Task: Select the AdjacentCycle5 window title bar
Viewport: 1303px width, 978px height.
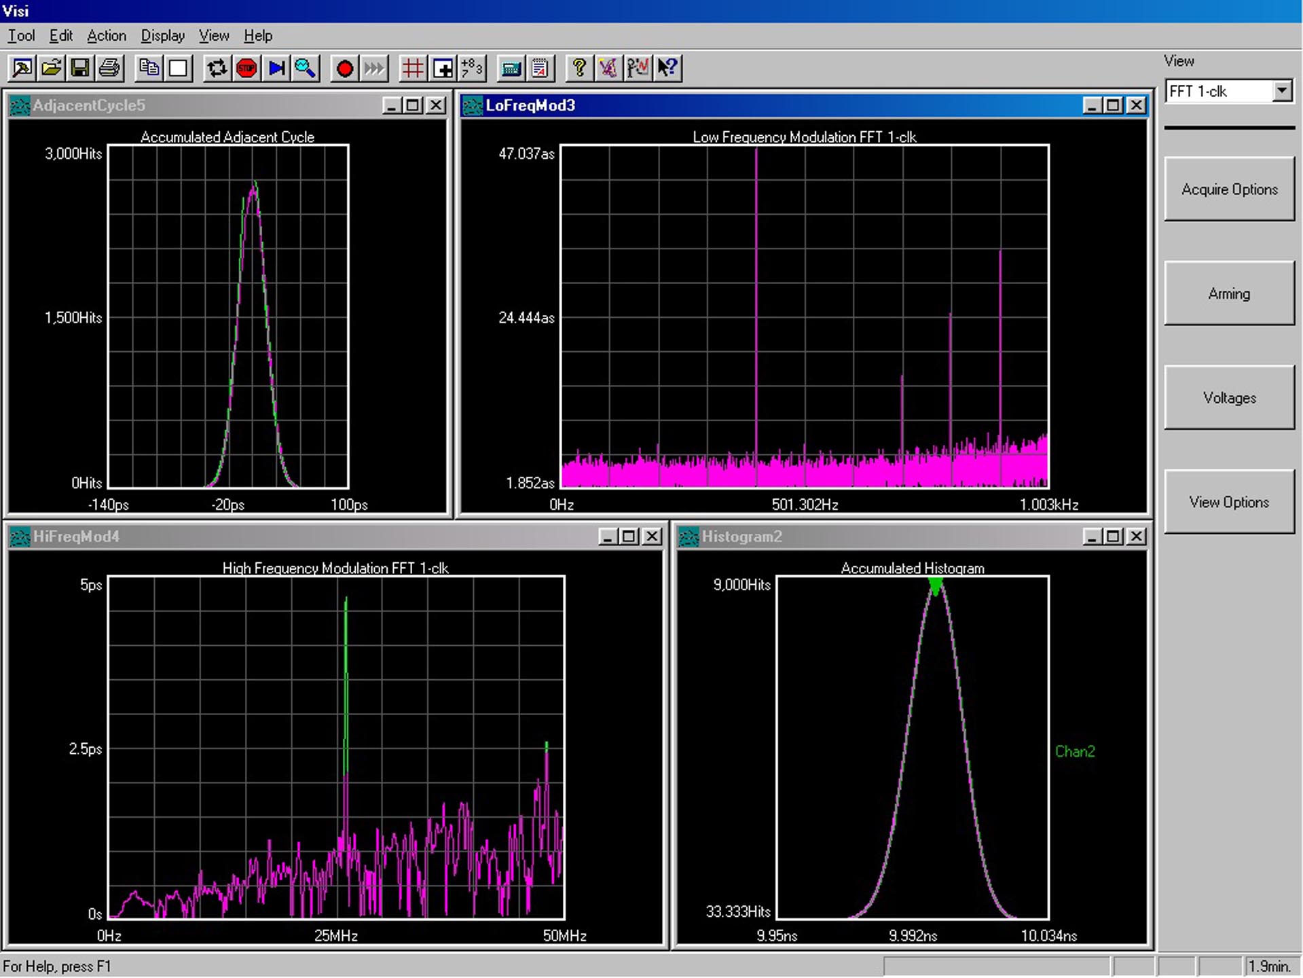Action: [x=227, y=105]
